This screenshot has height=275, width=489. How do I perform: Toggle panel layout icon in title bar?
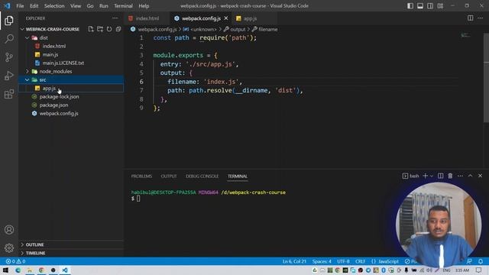coord(420,5)
